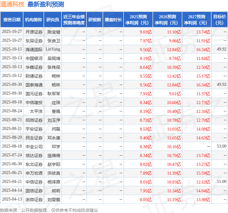Click 信达证券 institution cell
Viewport: 228px width, 213px height.
coord(34,155)
